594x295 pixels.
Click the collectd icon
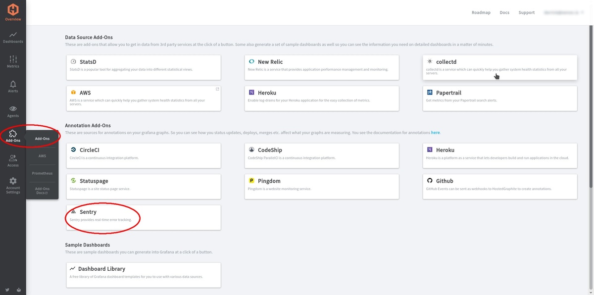pos(430,62)
